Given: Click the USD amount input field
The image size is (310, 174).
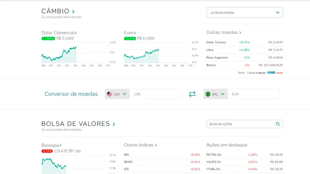Looking at the screenshot, I should (x=155, y=94).
